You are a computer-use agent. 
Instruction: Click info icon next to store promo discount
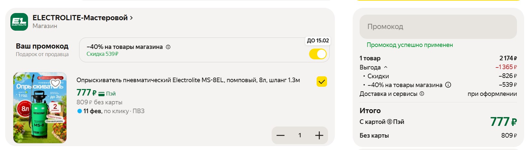[168, 47]
